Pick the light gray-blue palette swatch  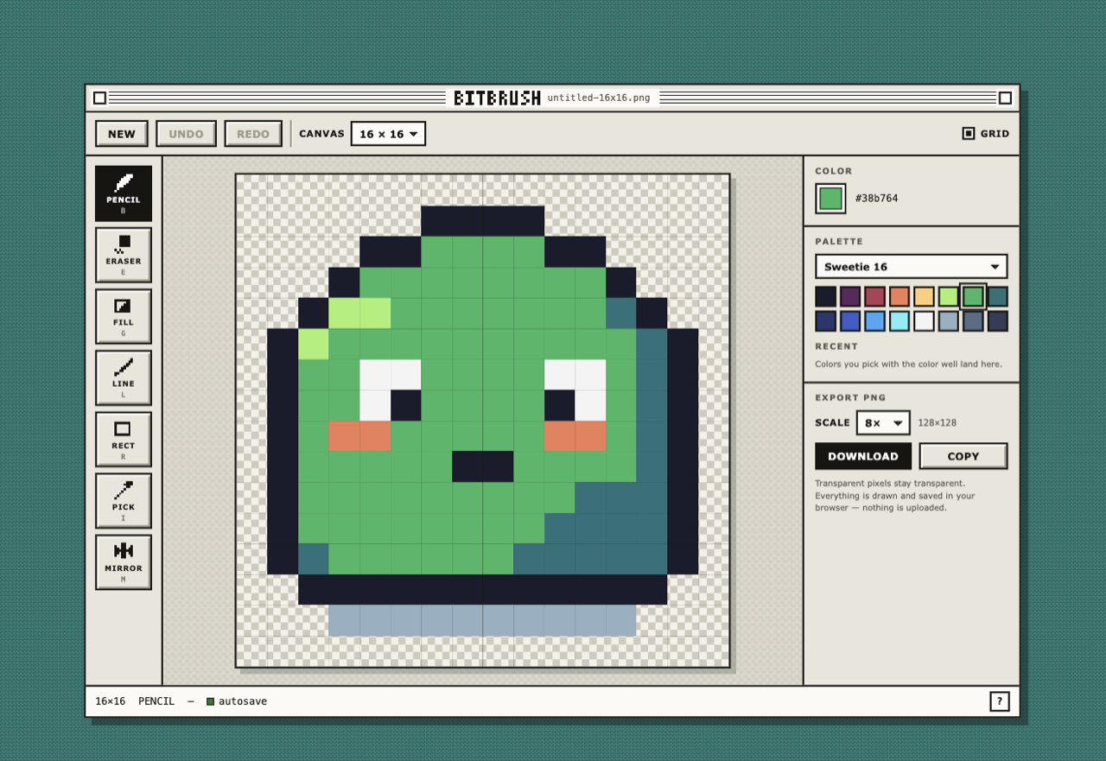point(949,321)
